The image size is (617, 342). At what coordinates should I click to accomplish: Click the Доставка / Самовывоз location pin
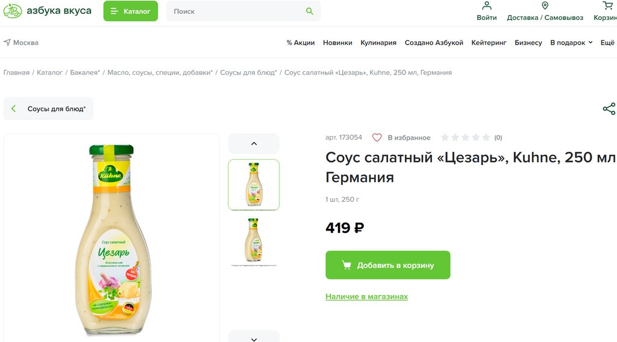[x=545, y=6]
